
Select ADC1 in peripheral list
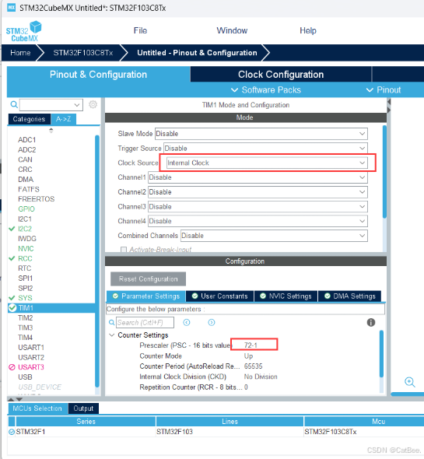click(x=27, y=140)
